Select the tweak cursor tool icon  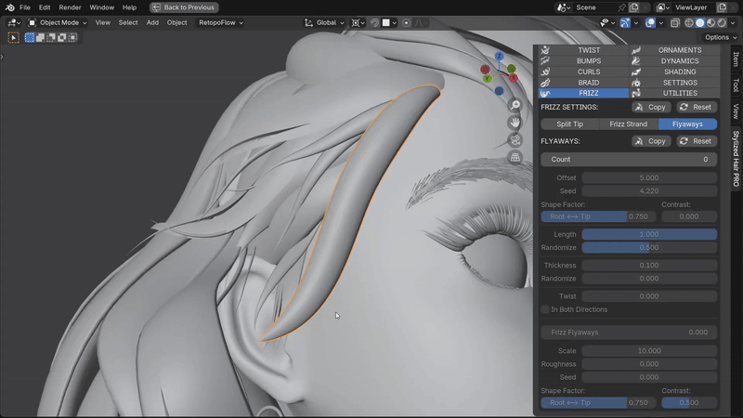pyautogui.click(x=14, y=37)
